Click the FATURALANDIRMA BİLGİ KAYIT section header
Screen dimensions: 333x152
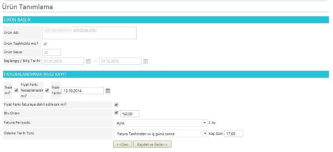tap(166, 74)
